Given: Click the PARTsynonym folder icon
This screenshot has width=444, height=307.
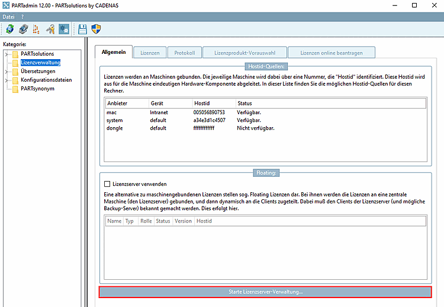Looking at the screenshot, I should tap(15, 89).
